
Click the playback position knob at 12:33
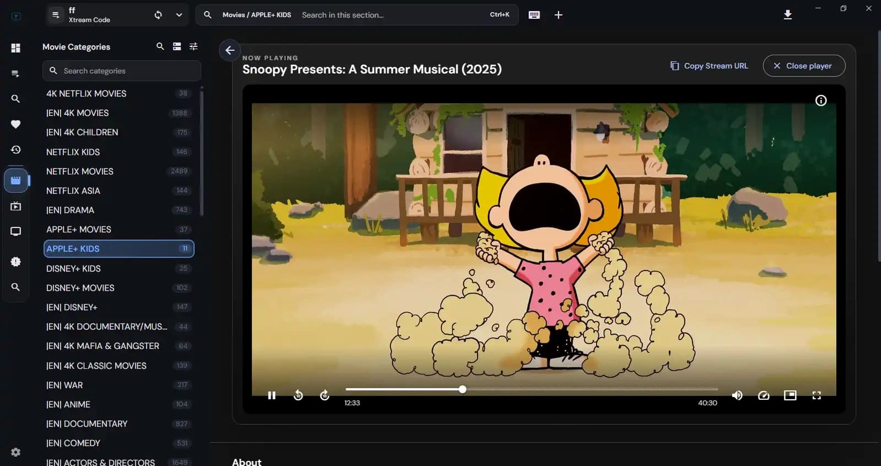pos(463,389)
